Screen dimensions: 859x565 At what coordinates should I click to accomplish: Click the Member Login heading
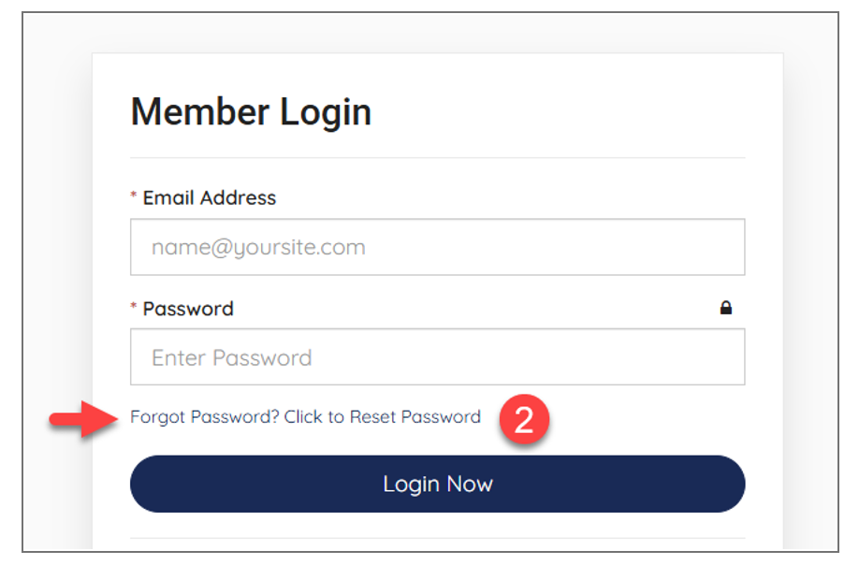pos(251,112)
